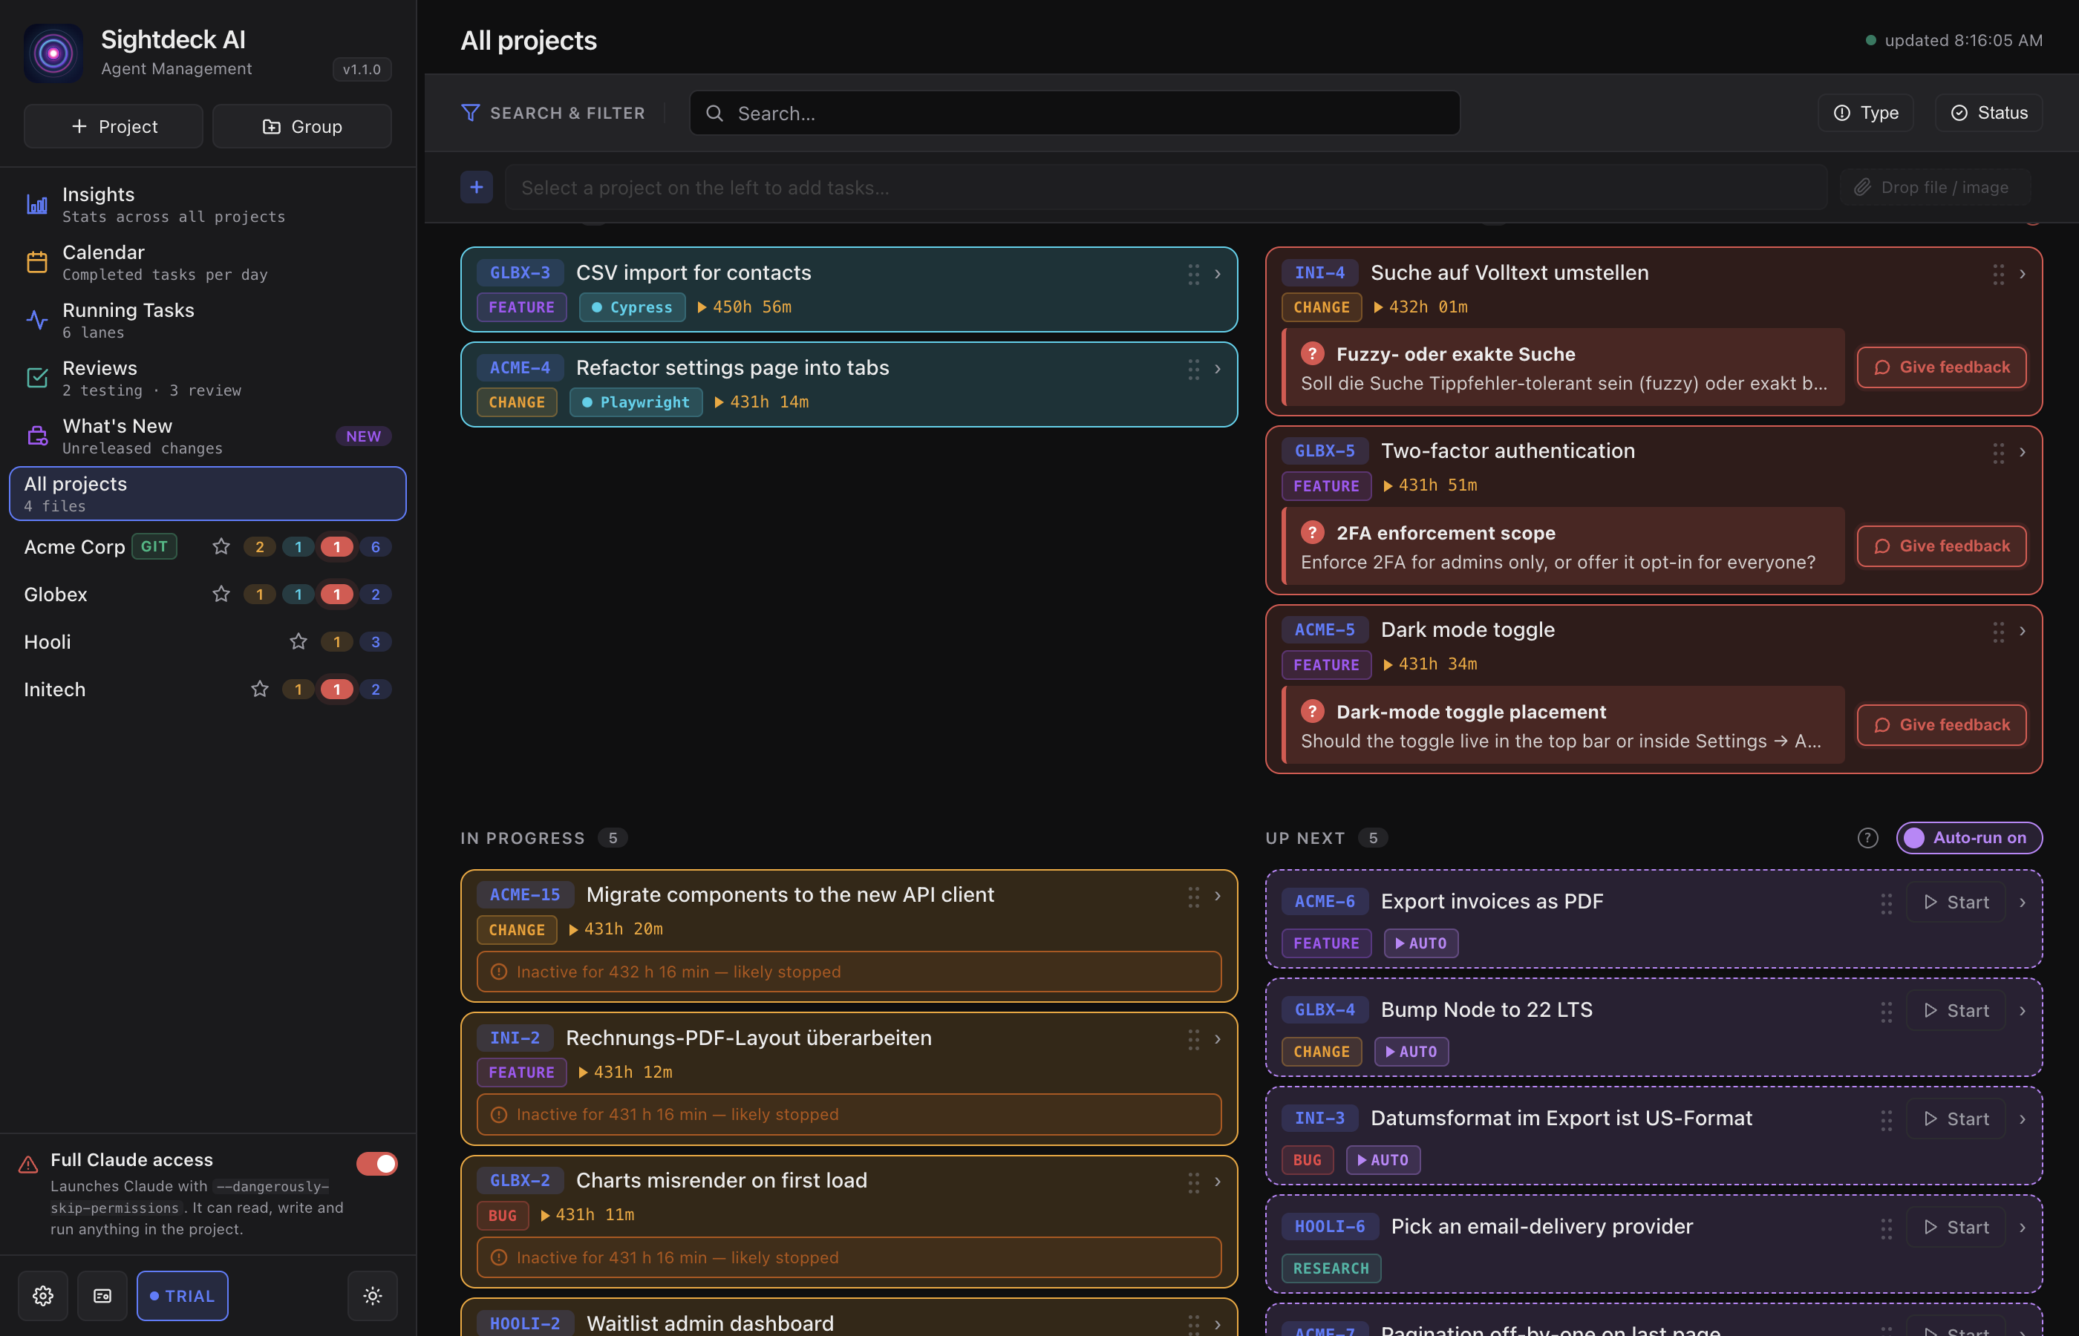Screen dimensions: 2079x1336
Task: Toggle AUTO tag on ACME-6
Action: 1420,943
